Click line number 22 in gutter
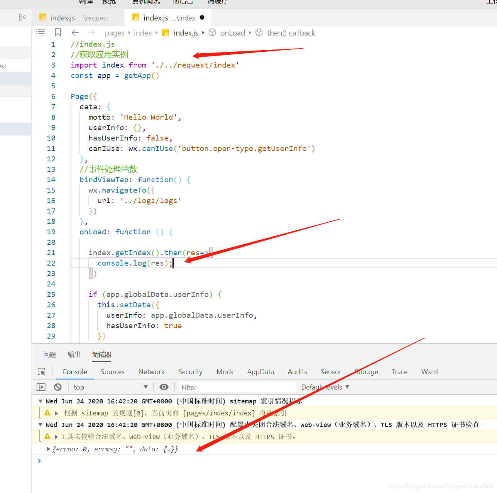497x493 pixels. (x=51, y=263)
